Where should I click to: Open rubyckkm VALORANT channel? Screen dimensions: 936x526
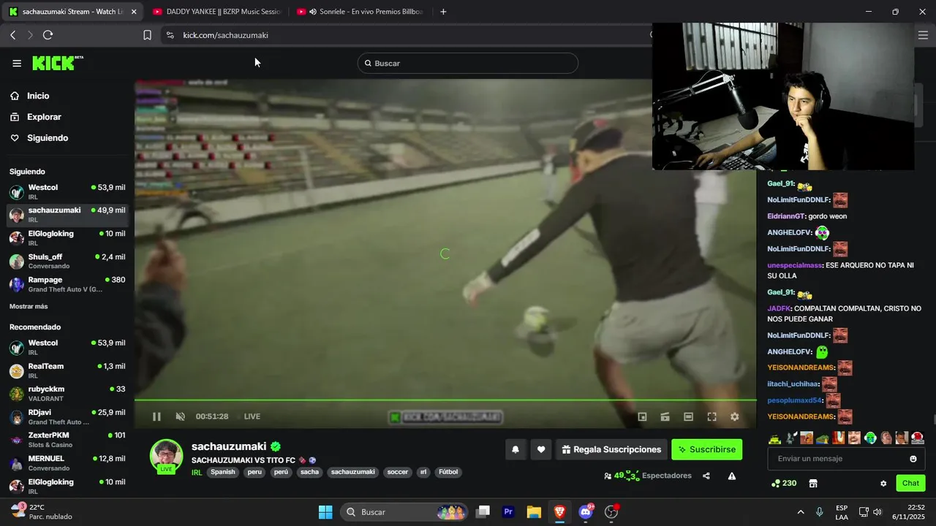point(67,394)
